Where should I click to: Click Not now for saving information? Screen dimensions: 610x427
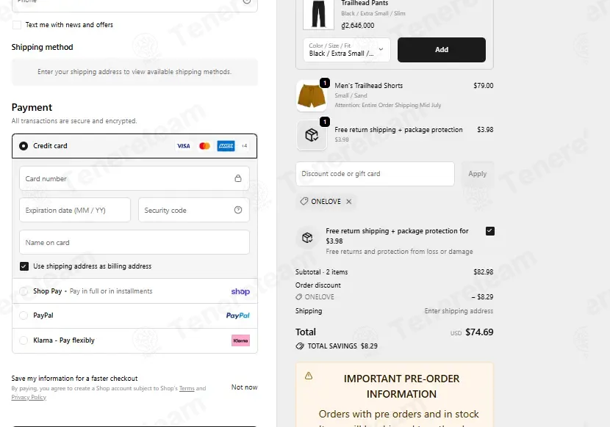pyautogui.click(x=244, y=387)
